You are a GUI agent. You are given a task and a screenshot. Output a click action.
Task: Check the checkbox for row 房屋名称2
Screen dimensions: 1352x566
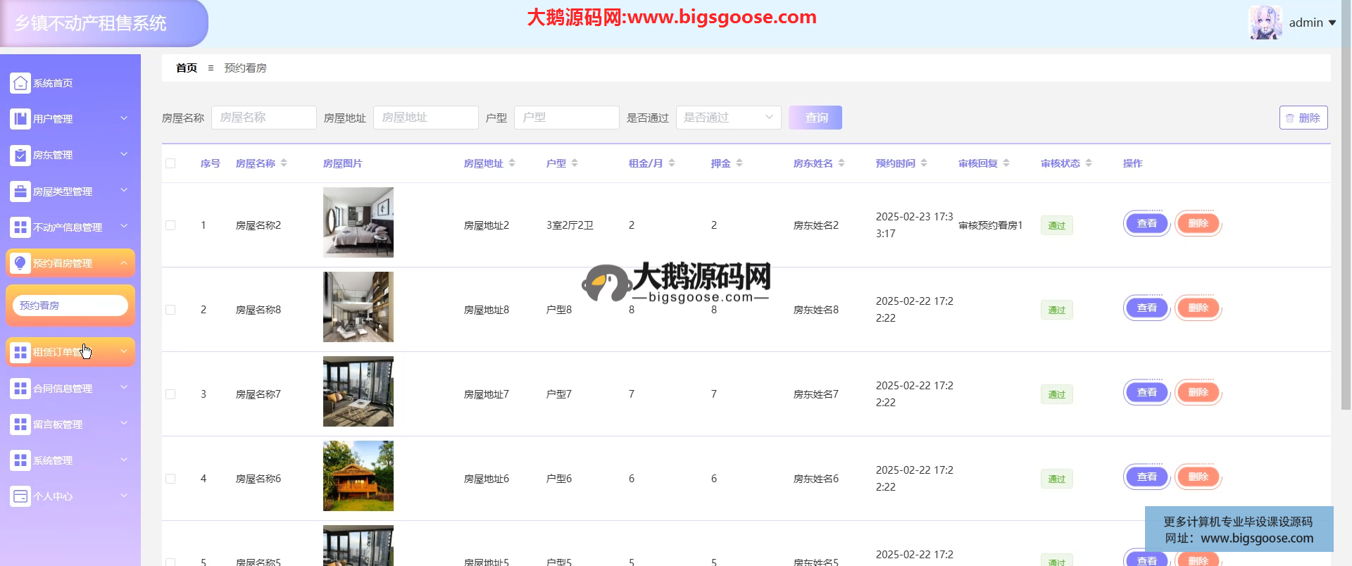(x=170, y=225)
